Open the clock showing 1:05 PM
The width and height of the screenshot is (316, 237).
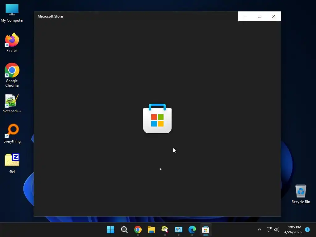[293, 230]
